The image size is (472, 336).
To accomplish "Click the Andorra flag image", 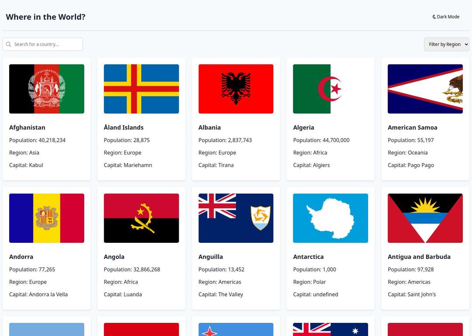I will 46,218.
